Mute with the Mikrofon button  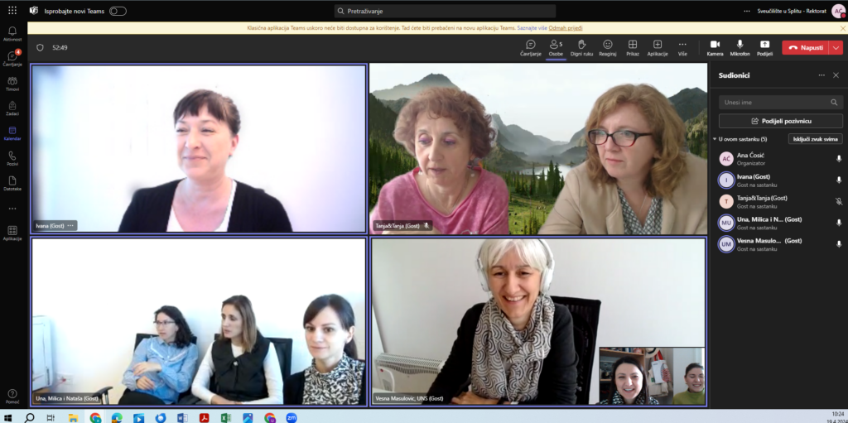point(740,46)
